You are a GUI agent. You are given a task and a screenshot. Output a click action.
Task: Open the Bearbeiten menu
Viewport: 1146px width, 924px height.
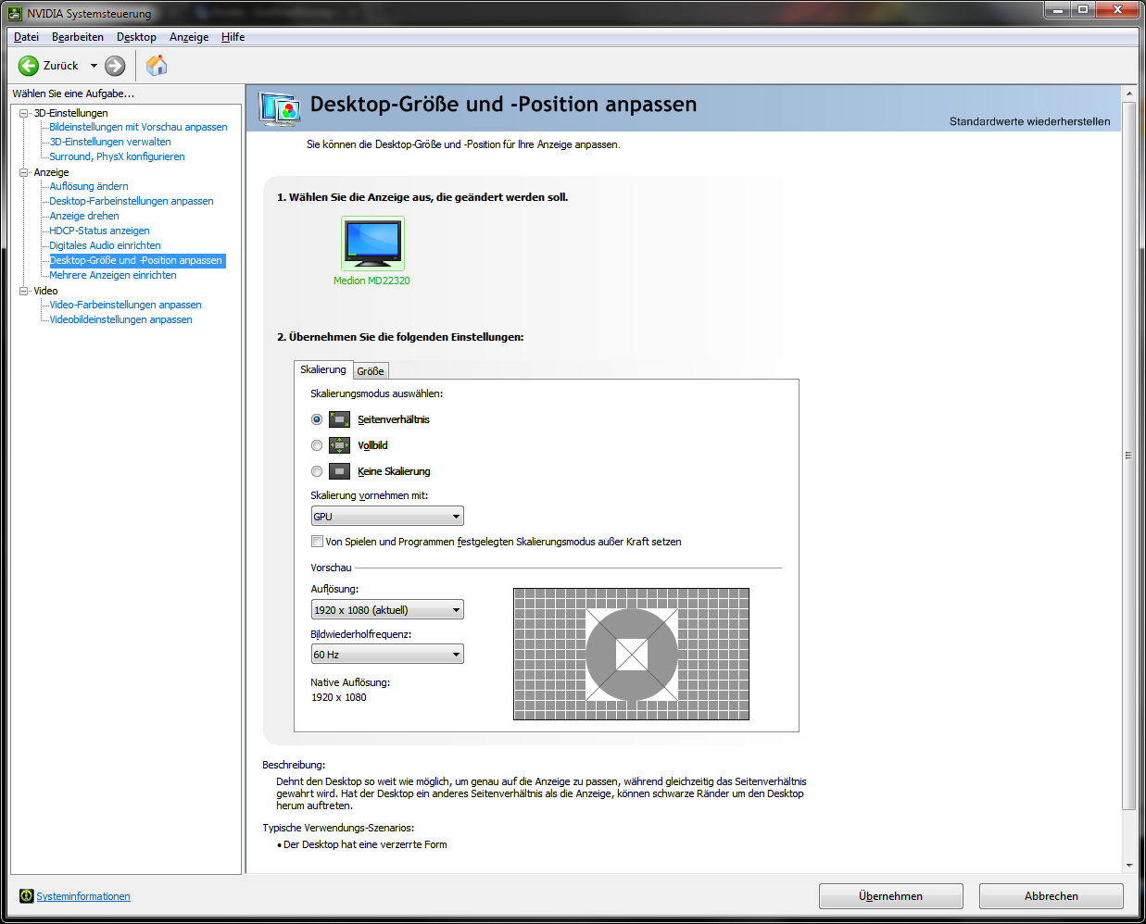click(x=78, y=37)
